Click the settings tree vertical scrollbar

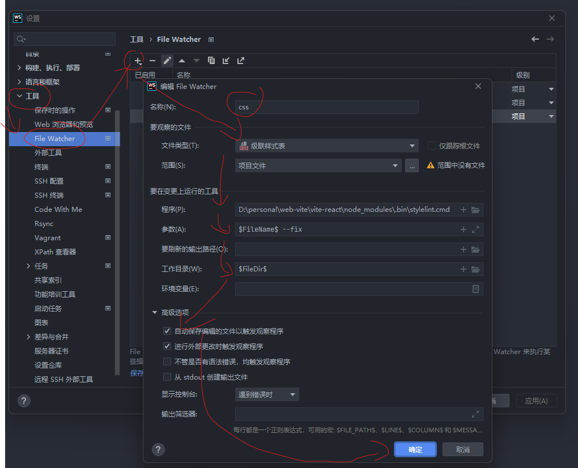(x=118, y=242)
